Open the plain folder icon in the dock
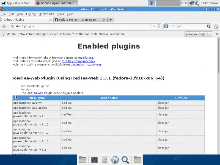The width and height of the screenshot is (220, 165). coord(137,160)
